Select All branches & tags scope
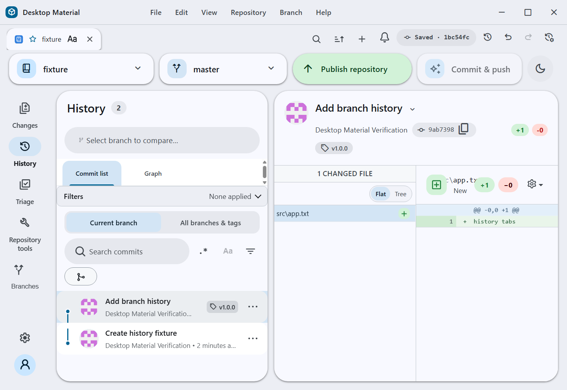Viewport: 567px width, 390px height. pyautogui.click(x=211, y=223)
